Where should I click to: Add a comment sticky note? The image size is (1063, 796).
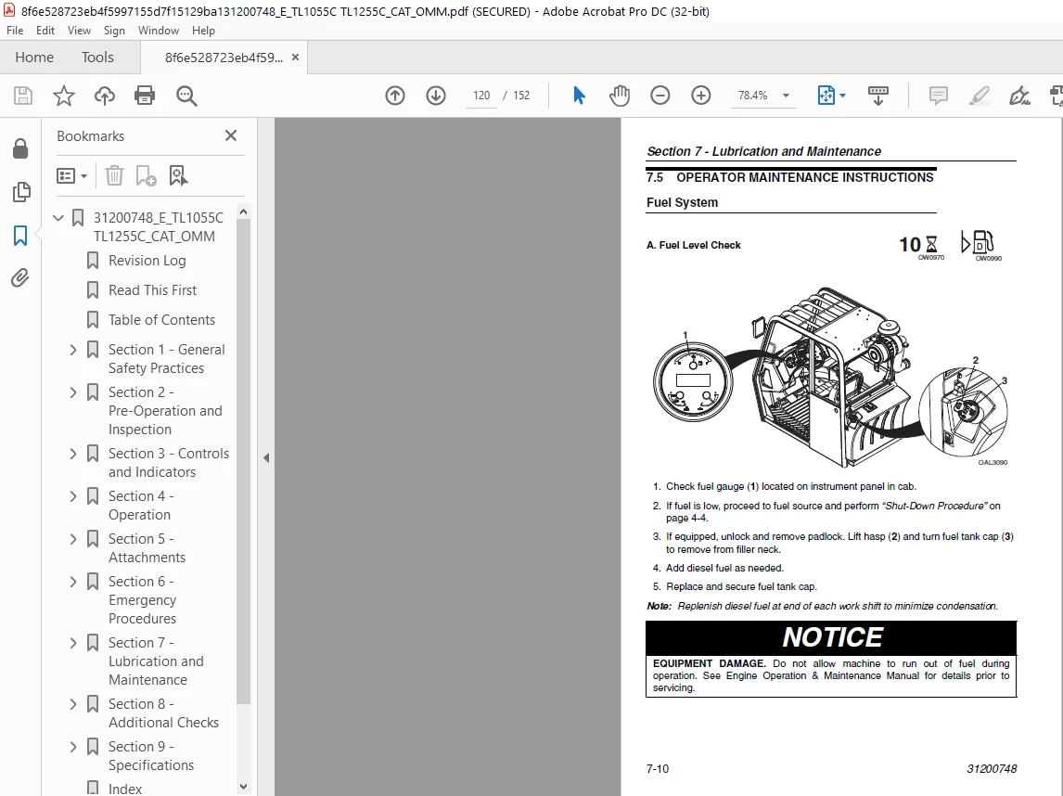click(x=939, y=96)
